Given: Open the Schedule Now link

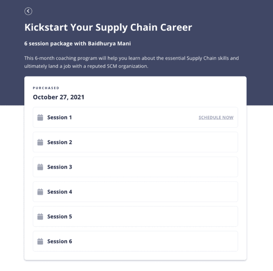Looking at the screenshot, I should click(216, 118).
